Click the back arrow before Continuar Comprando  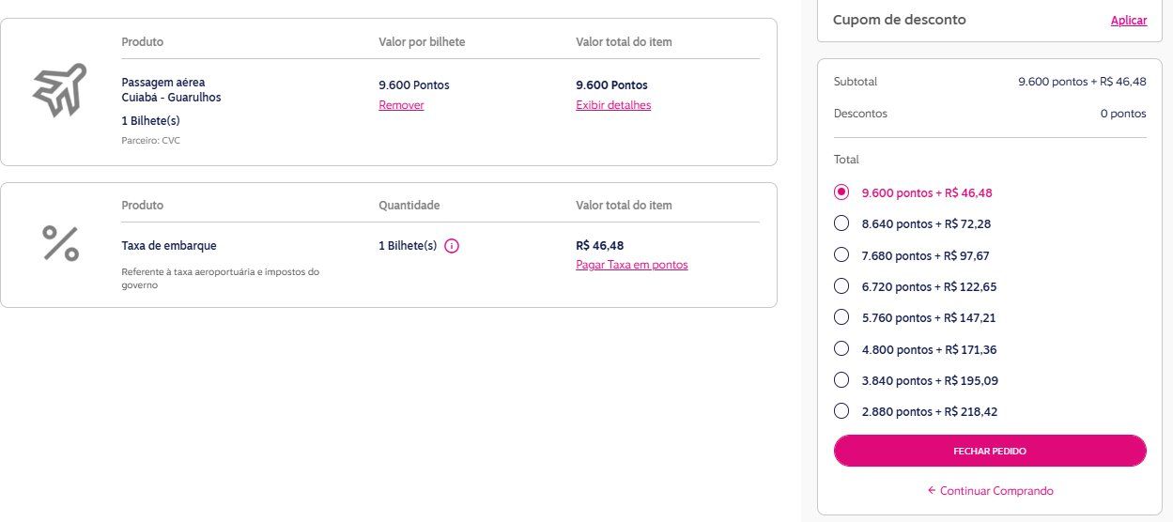tap(932, 490)
